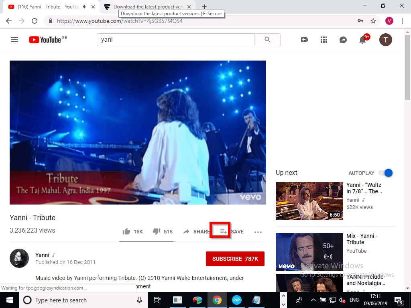Image resolution: width=411 pixels, height=308 pixels.
Task: Open the blue wifi app taskbar icon
Action: [237, 300]
